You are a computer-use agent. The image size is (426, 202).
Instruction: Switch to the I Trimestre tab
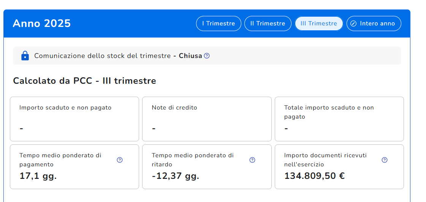point(219,23)
